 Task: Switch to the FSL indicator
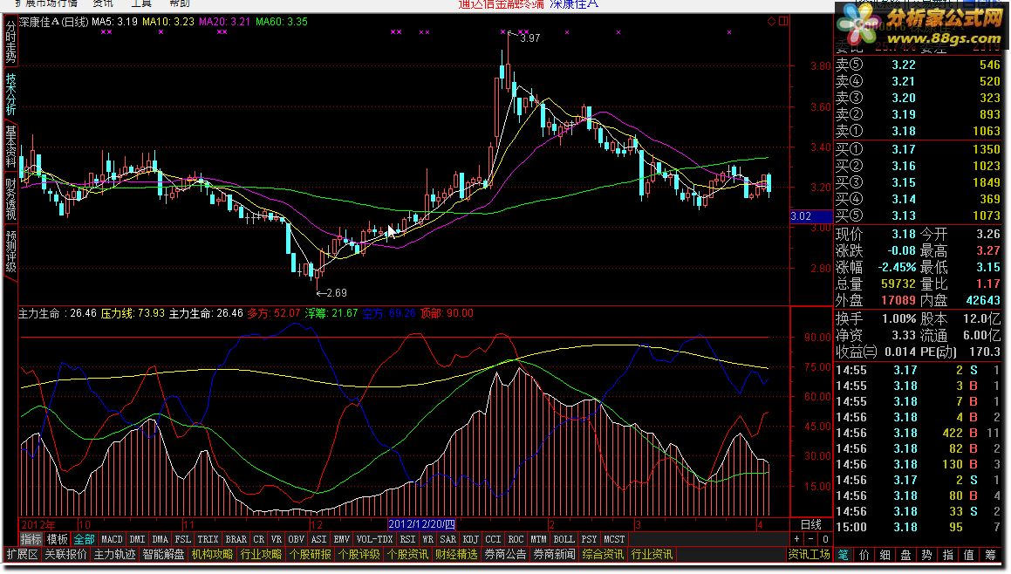pos(183,539)
